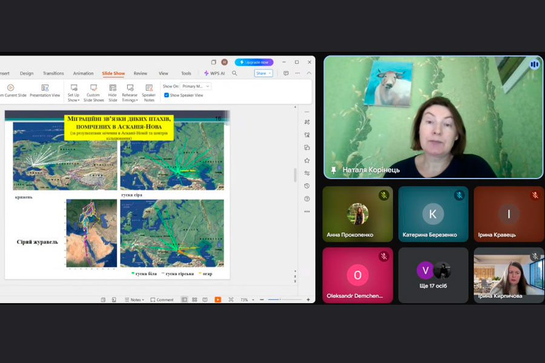Click second status bar icon left of Notes
This screenshot has width=545, height=363.
pos(114,299)
